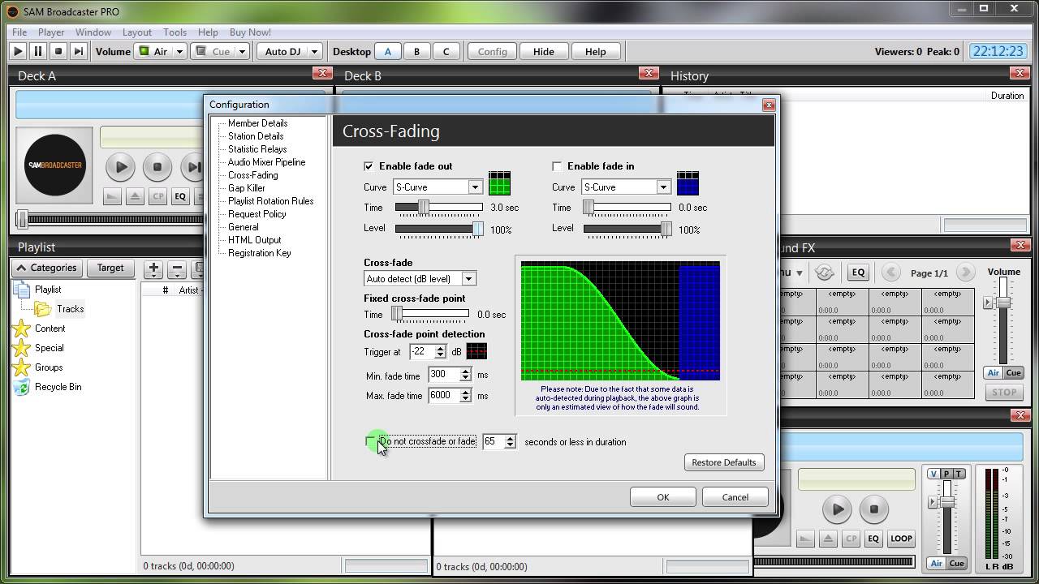The width and height of the screenshot is (1039, 584).
Task: Adjust the Max. fade time stepper
Action: 465,396
